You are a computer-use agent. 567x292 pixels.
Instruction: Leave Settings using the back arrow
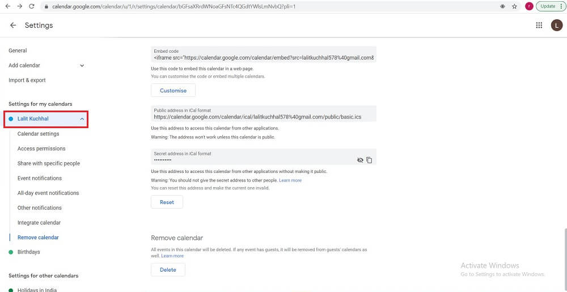pos(13,26)
